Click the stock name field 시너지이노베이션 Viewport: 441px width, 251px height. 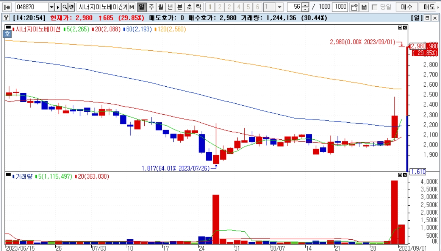99,7
